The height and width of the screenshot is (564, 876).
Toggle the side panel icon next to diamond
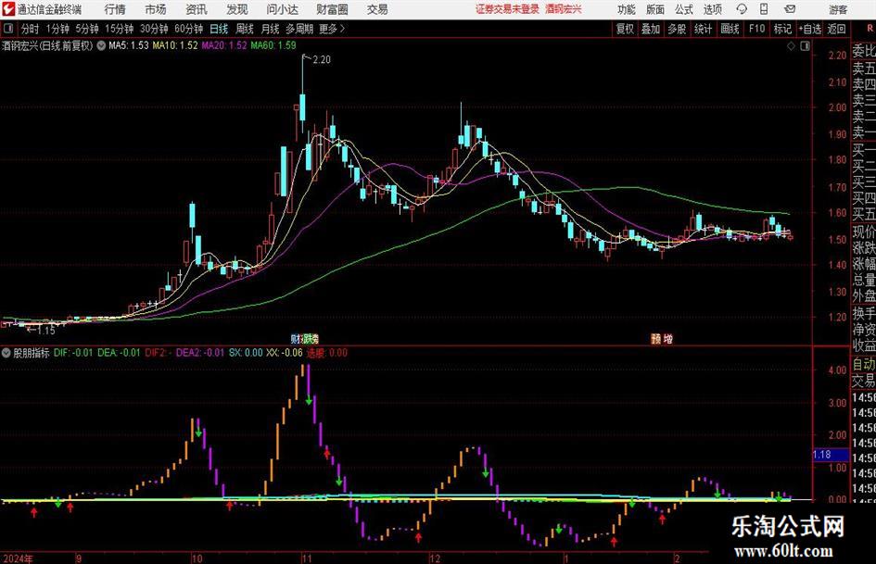pos(805,46)
